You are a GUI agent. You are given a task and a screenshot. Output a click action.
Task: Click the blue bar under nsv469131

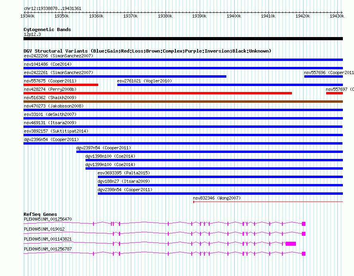coord(183,127)
